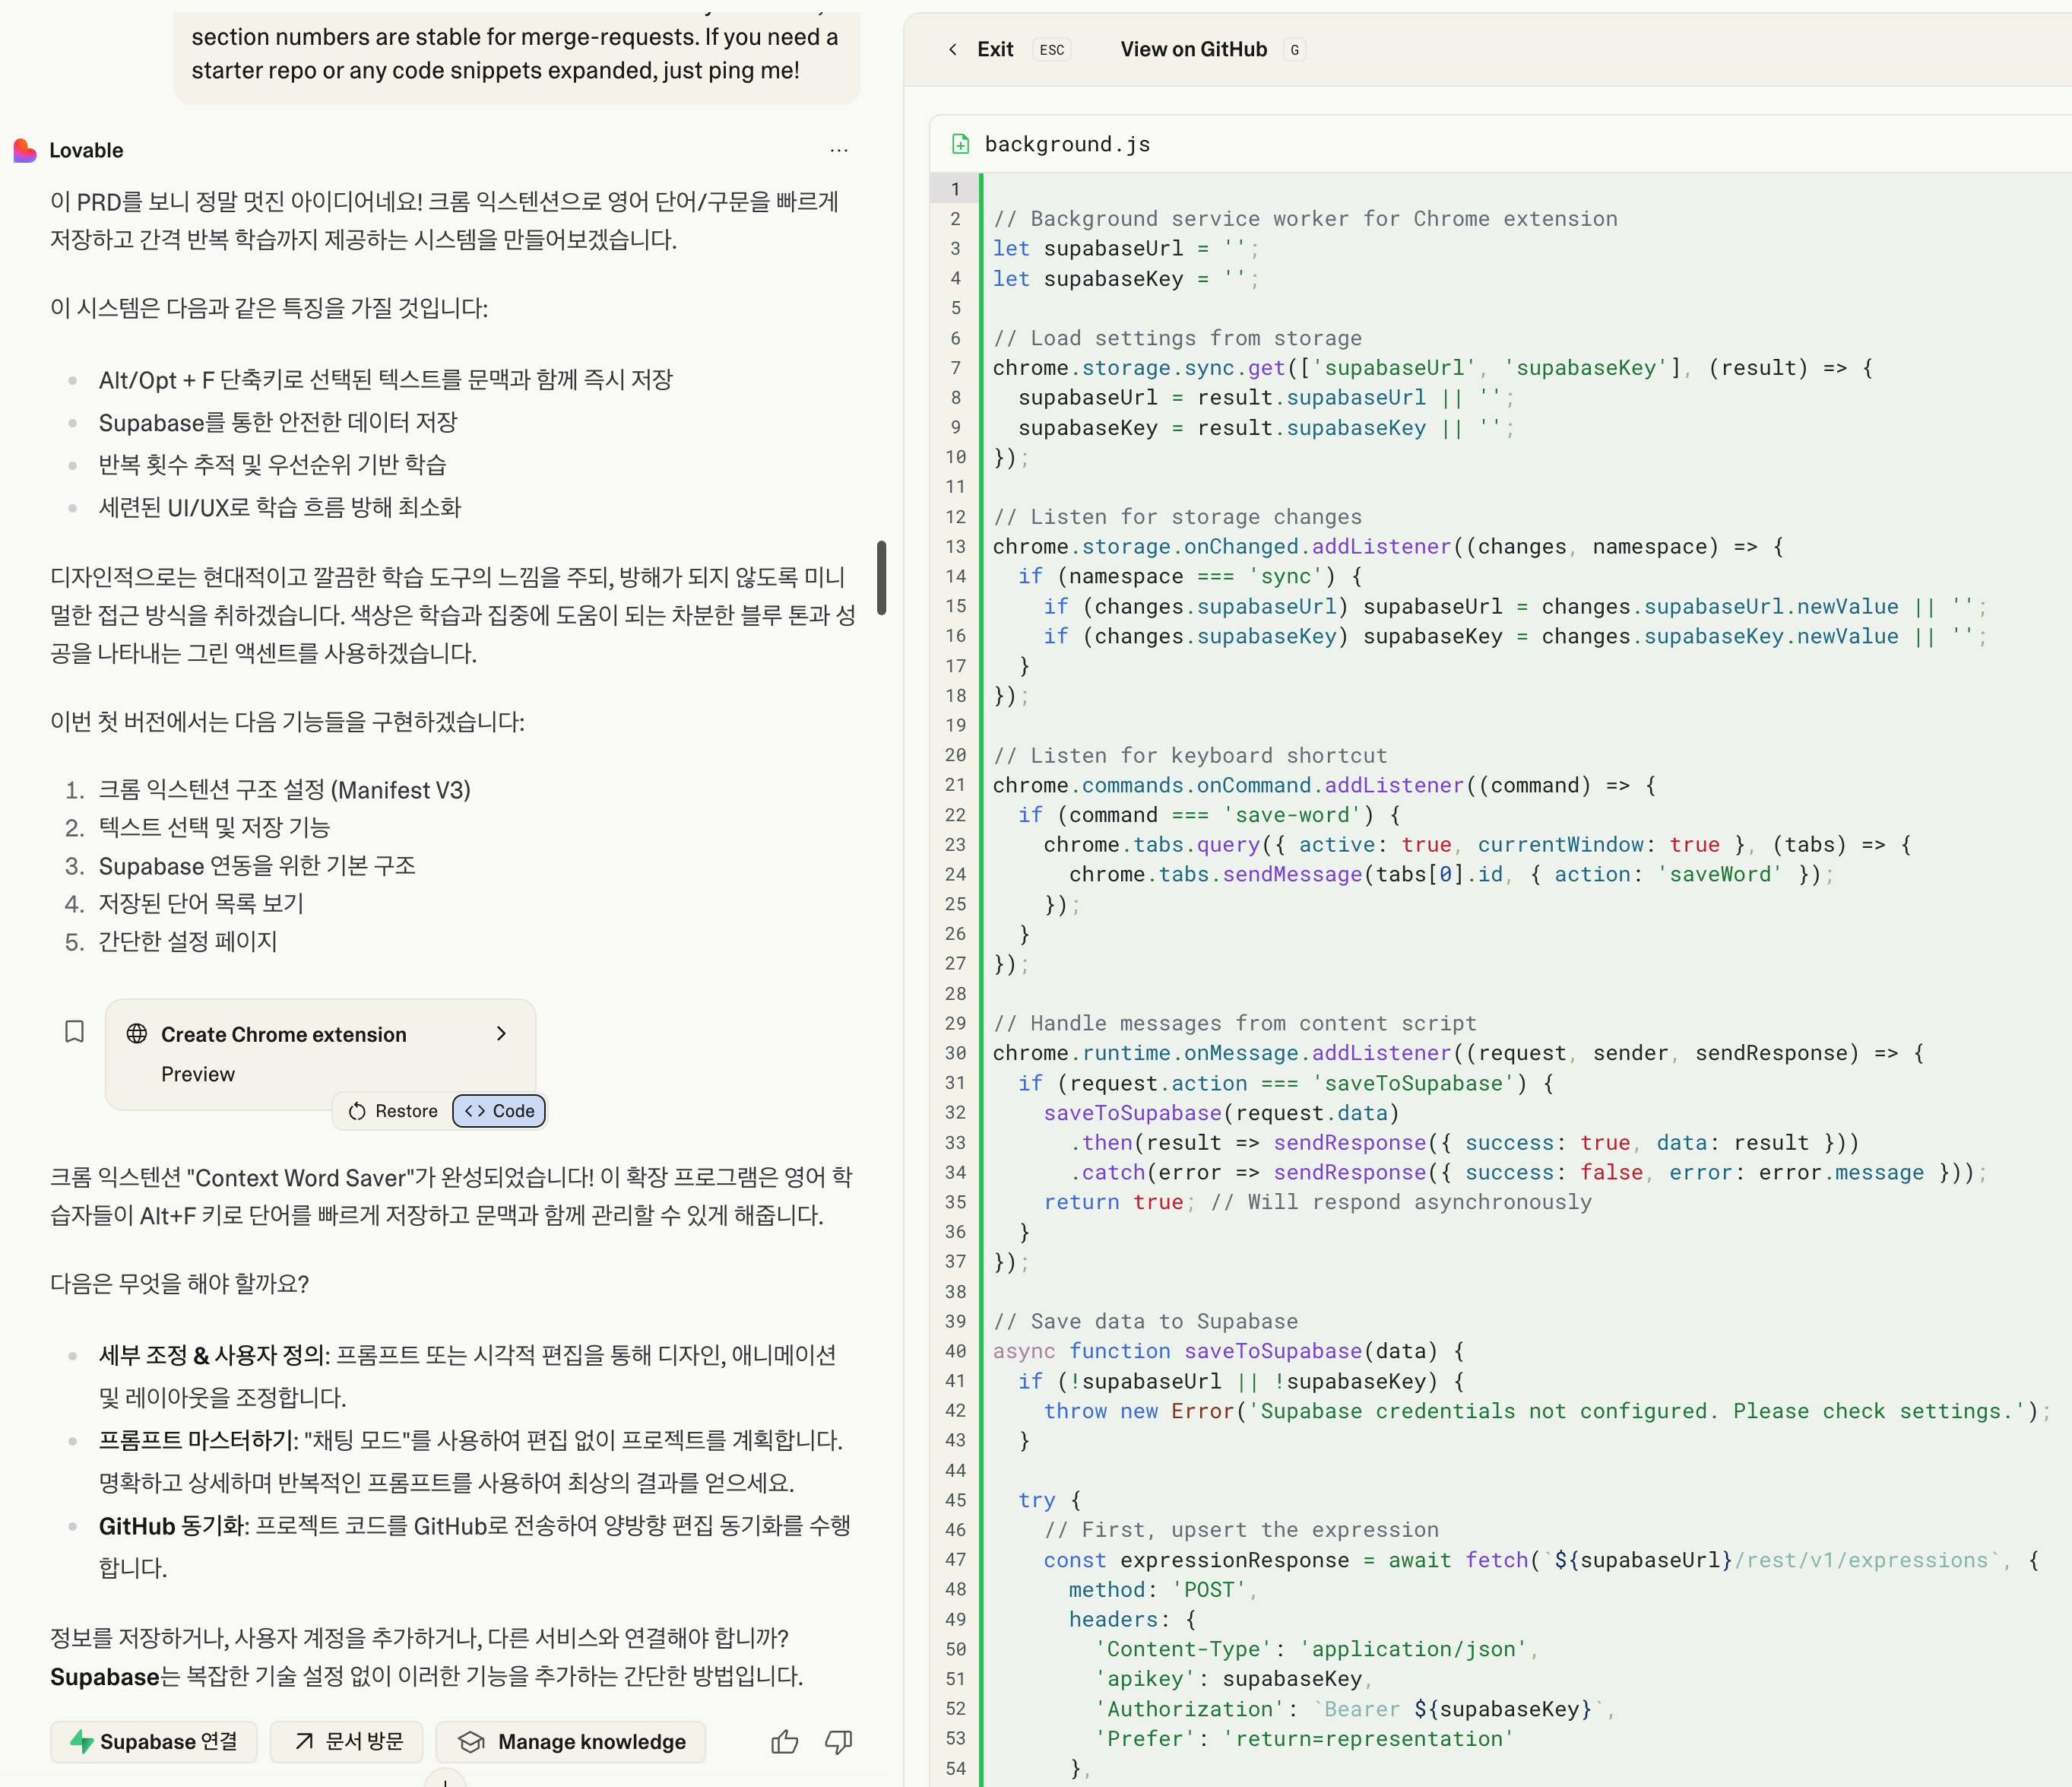The height and width of the screenshot is (1787, 2072).
Task: Click line number 40 in the code gutter
Action: click(x=956, y=1351)
